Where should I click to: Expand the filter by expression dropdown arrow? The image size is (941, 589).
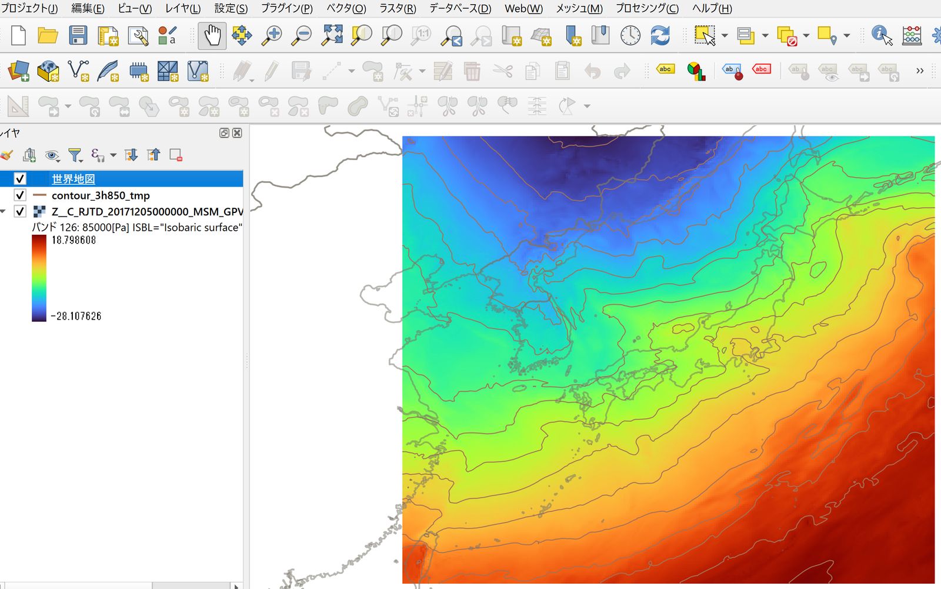(113, 155)
